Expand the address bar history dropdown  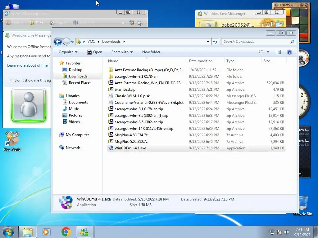[x=208, y=42]
